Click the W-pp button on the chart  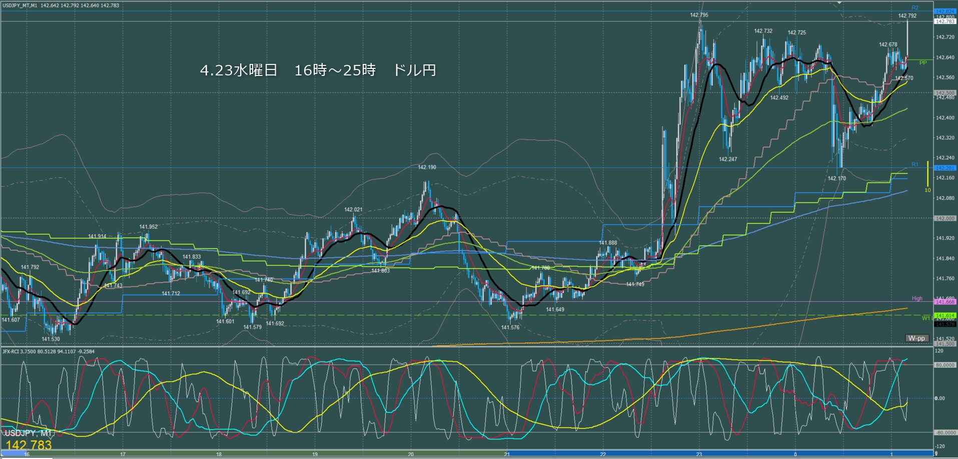pyautogui.click(x=917, y=338)
